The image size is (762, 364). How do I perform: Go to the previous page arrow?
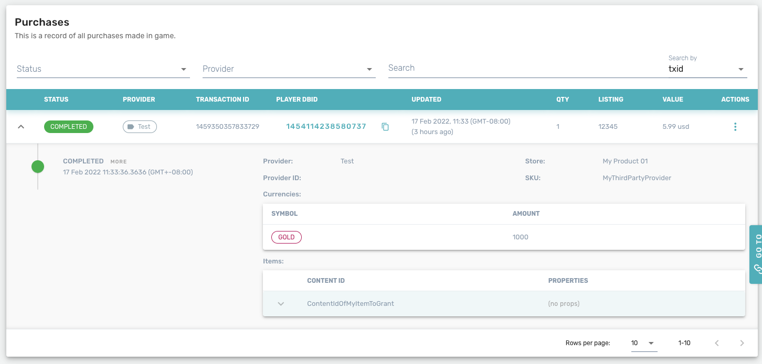pos(716,343)
